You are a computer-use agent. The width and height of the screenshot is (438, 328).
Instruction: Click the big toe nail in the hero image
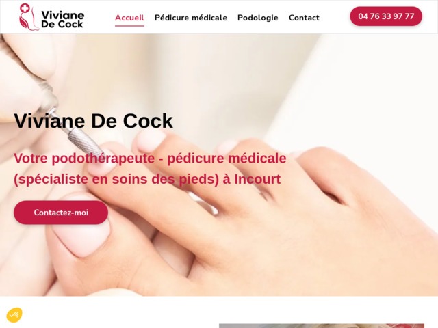[81, 237]
